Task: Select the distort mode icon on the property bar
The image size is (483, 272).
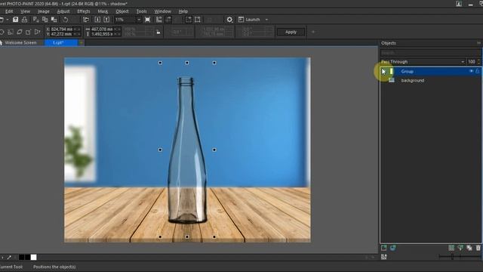Action: click(x=29, y=32)
